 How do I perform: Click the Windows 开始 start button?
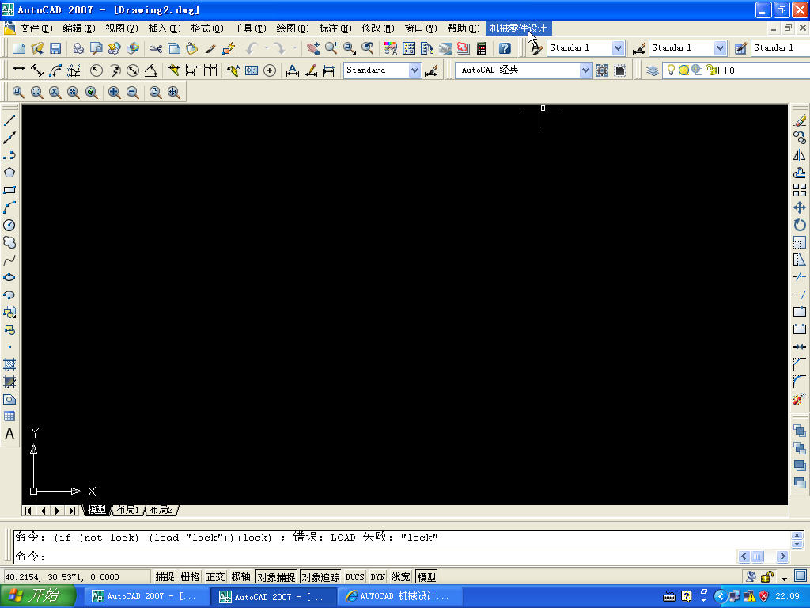point(38,596)
